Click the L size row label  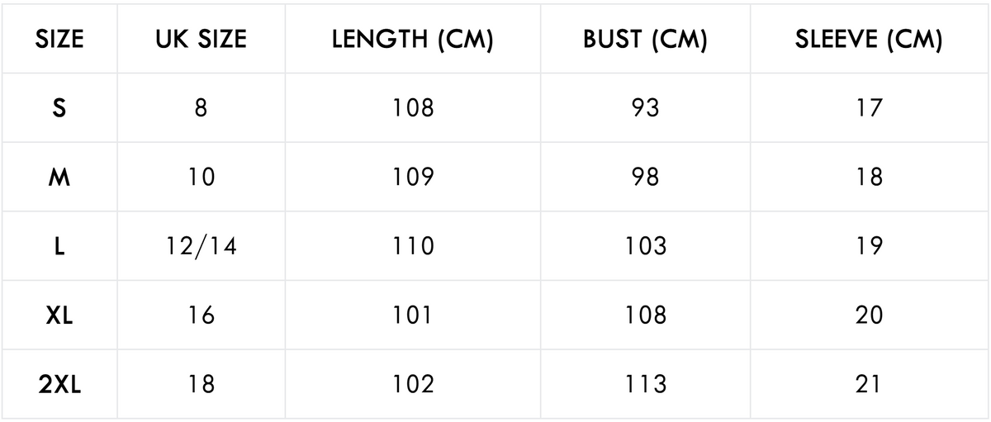click(59, 246)
